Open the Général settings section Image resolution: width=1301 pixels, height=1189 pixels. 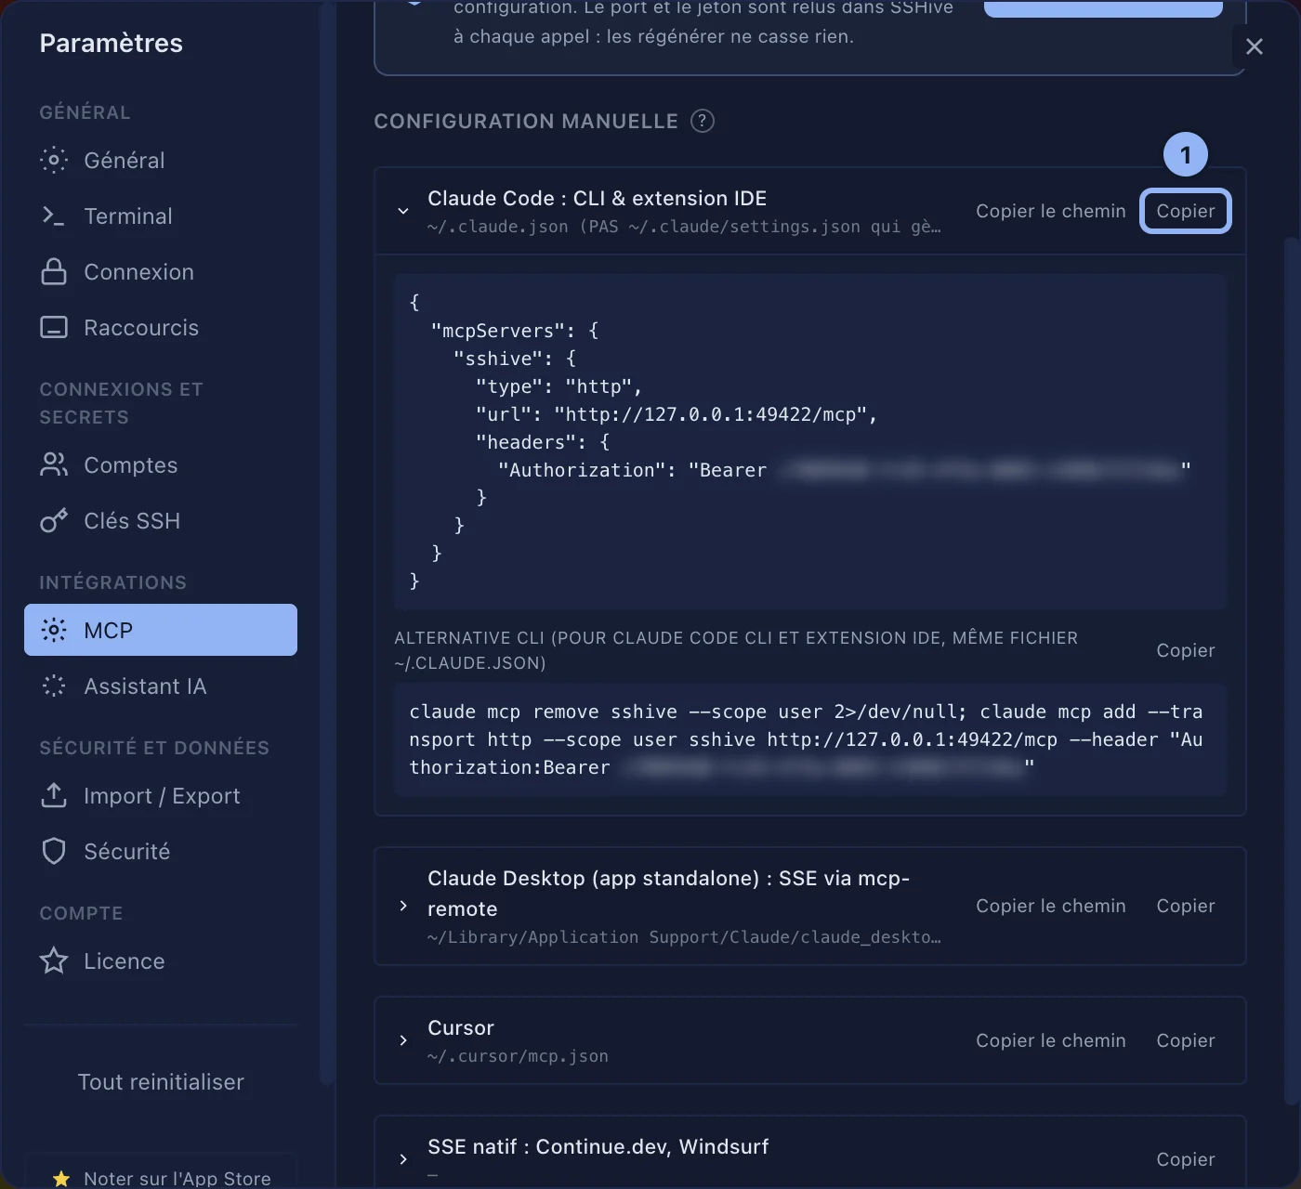161,161
